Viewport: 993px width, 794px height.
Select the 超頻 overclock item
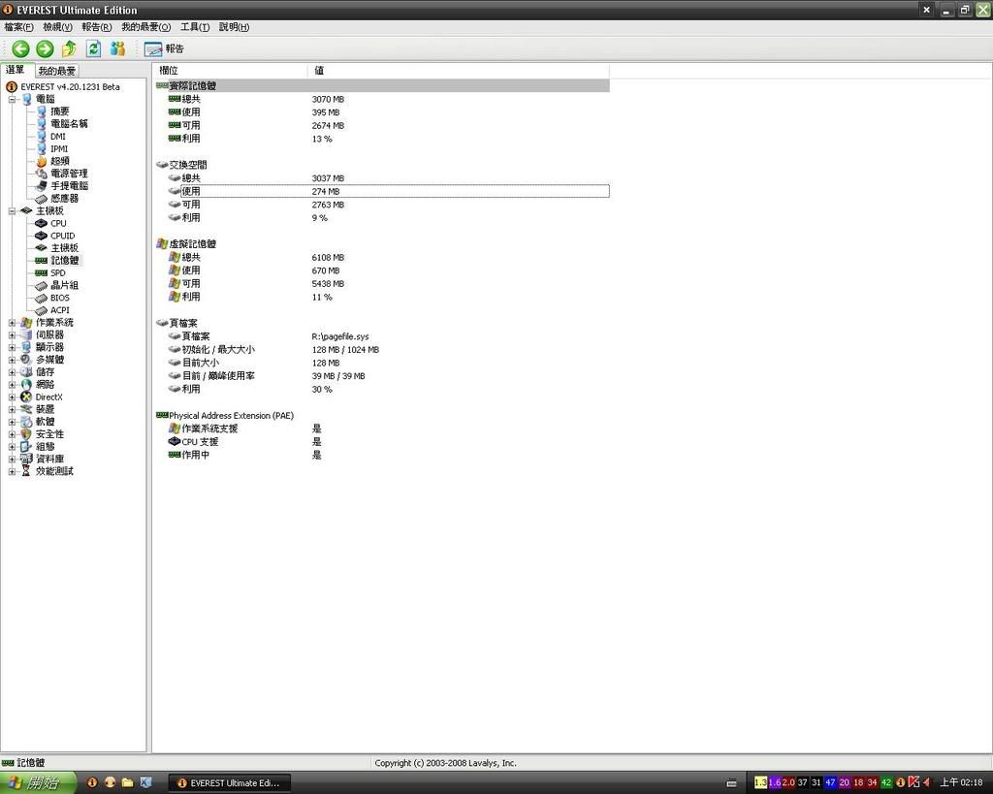59,161
